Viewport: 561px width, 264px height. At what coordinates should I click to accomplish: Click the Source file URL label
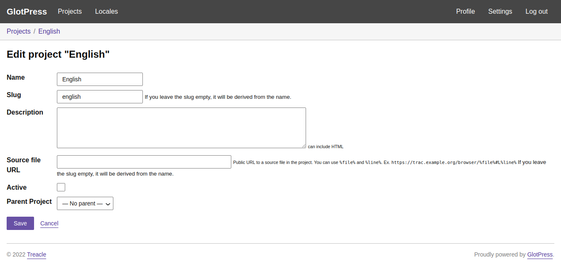24,165
